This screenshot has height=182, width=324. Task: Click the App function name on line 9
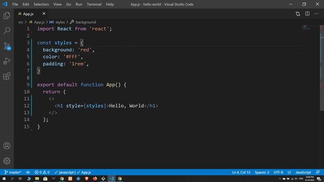[110, 84]
